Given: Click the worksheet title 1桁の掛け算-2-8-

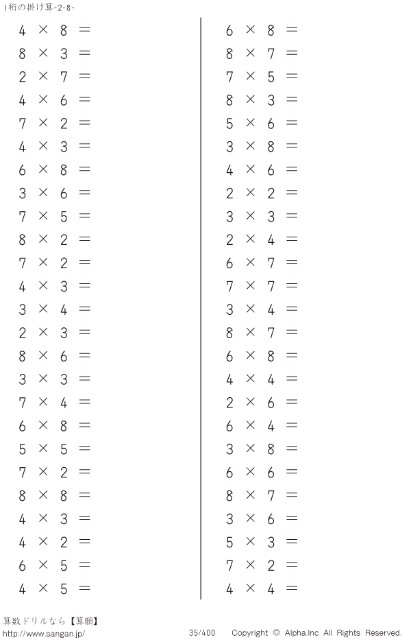Looking at the screenshot, I should pos(39,8).
